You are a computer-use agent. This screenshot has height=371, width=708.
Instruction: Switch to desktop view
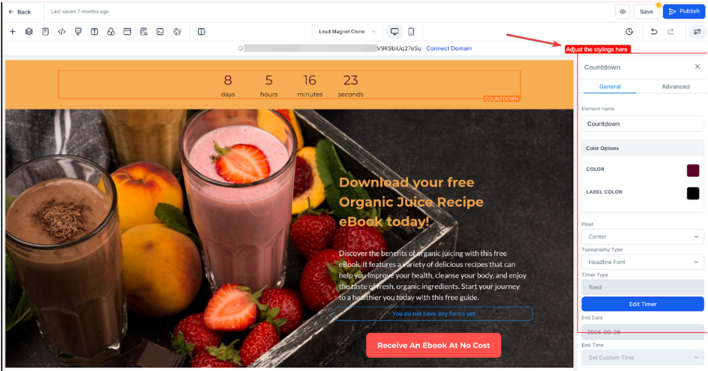click(394, 32)
